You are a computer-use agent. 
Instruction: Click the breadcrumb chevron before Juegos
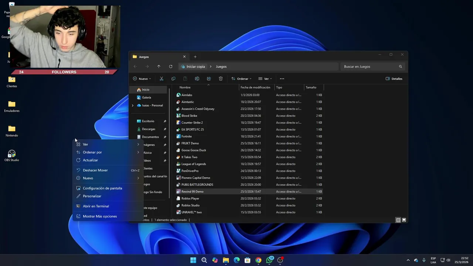click(211, 66)
